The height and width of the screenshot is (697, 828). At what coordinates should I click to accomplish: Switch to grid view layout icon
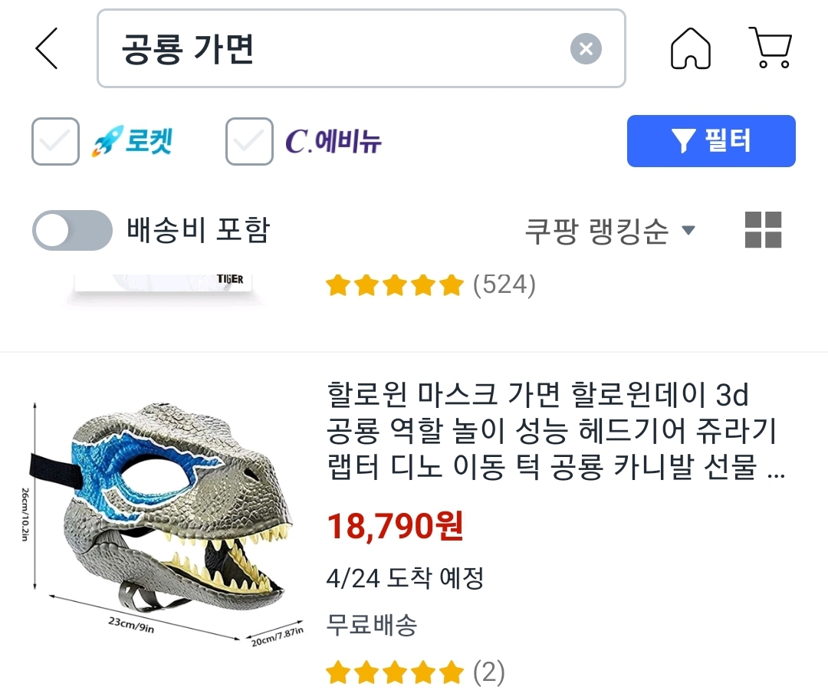coord(763,230)
